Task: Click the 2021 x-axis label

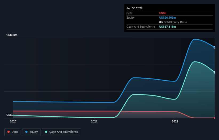Action: click(x=94, y=121)
